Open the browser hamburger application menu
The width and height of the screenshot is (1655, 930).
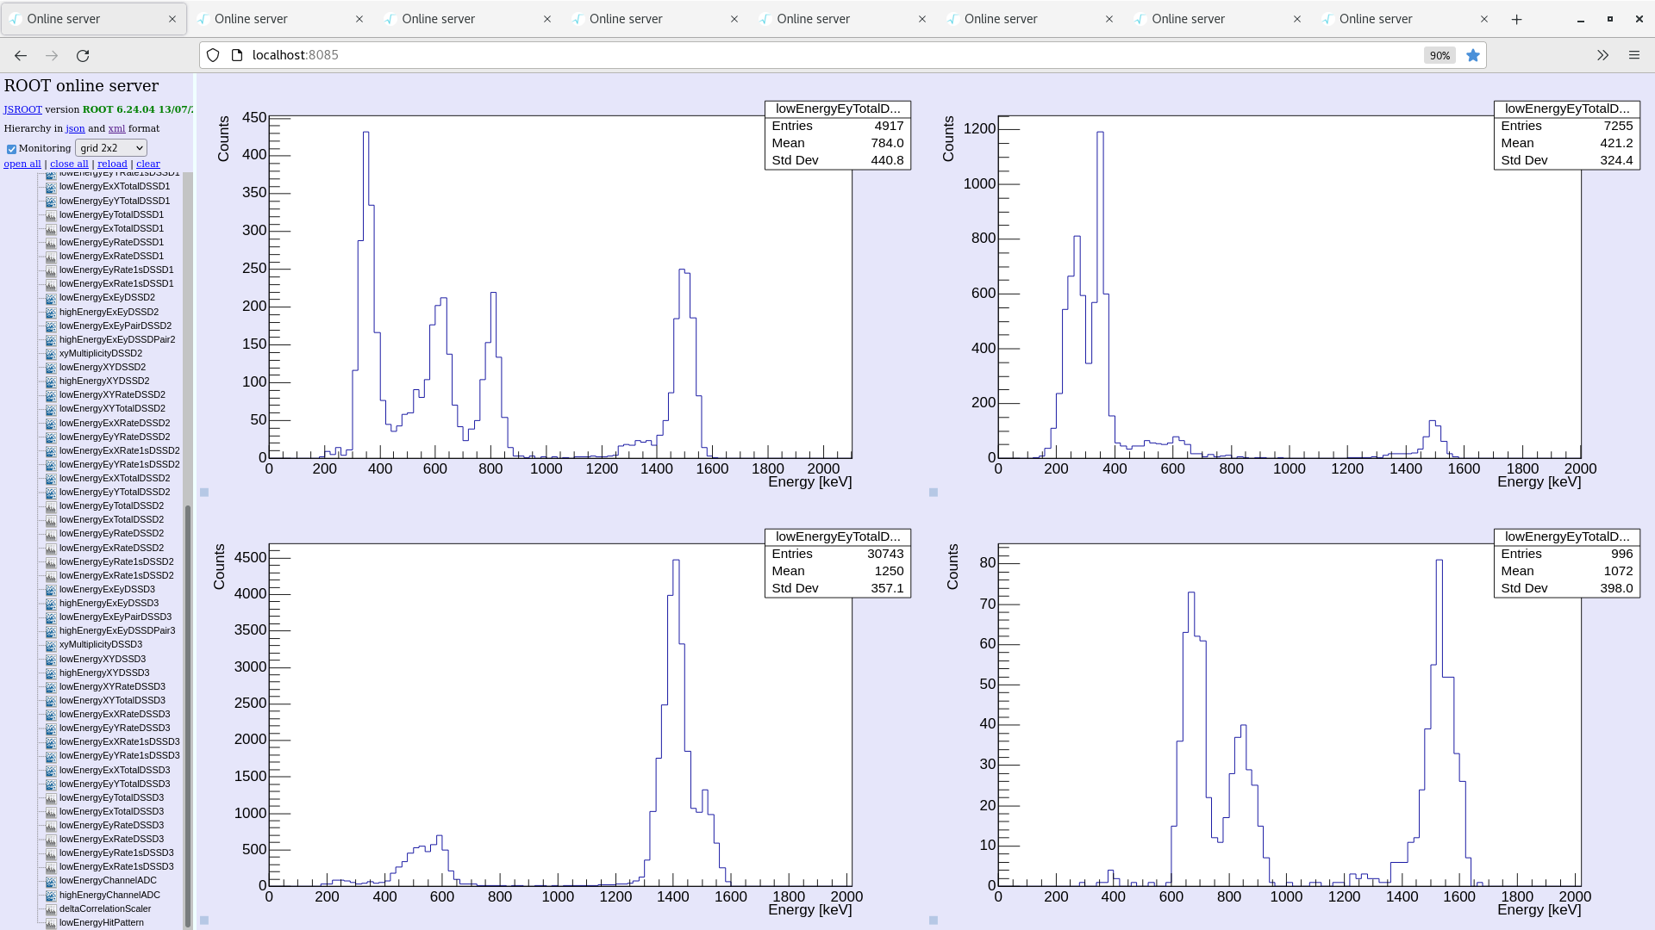[1633, 55]
